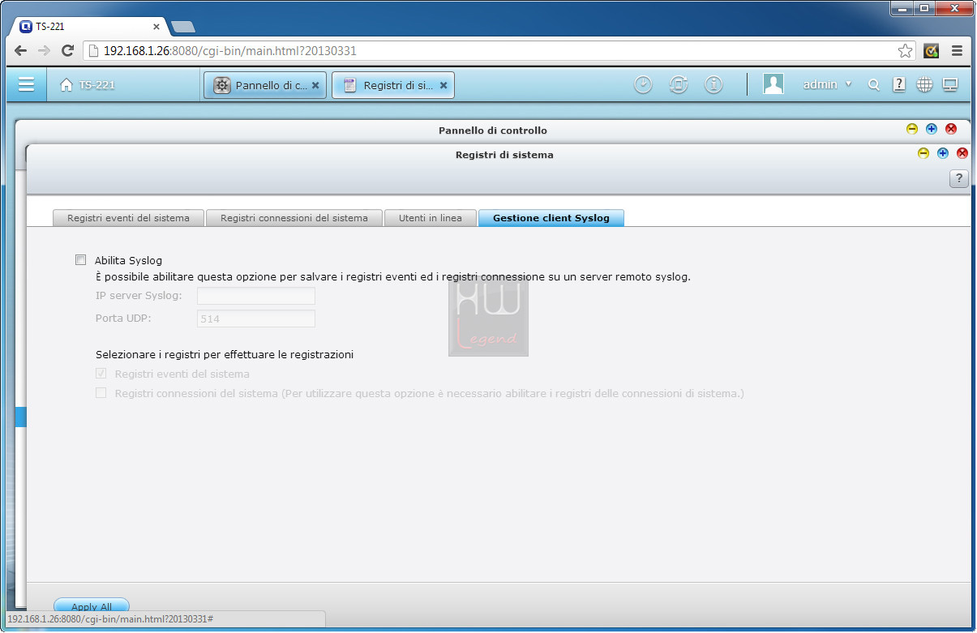Bookmark this page with the star
977x633 pixels.
905,51
